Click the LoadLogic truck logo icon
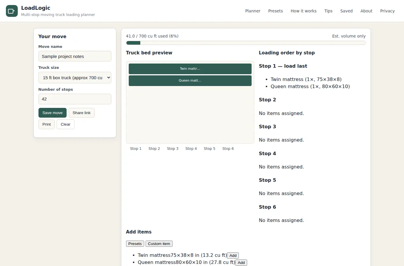Viewport: 404px width, 266px height. click(x=12, y=11)
